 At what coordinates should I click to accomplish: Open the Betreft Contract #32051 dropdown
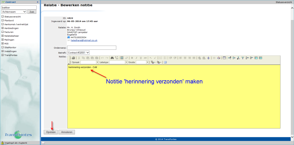pos(78,53)
